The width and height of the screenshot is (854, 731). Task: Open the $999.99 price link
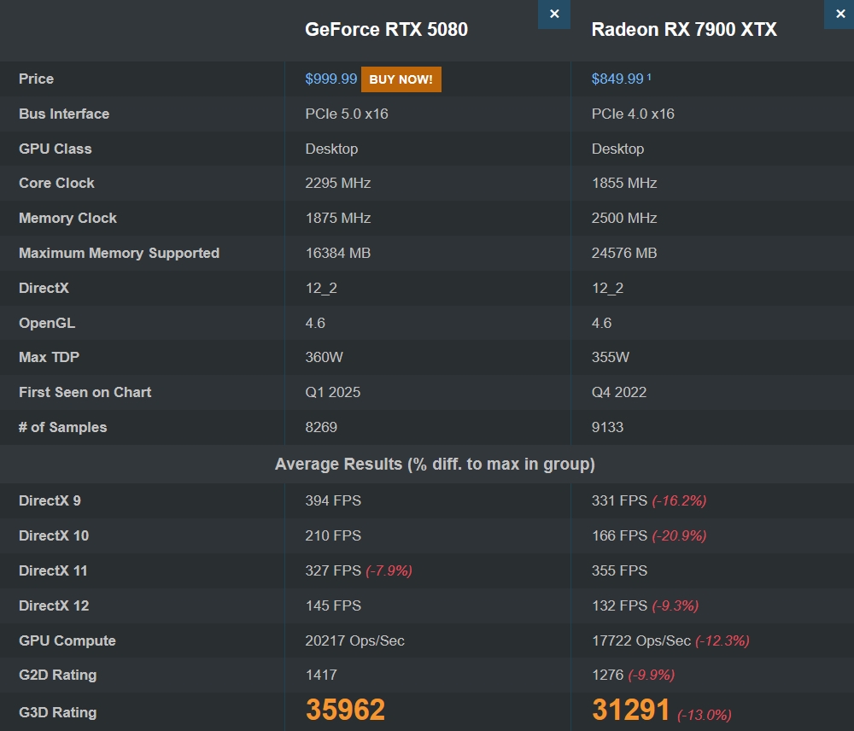tap(331, 79)
